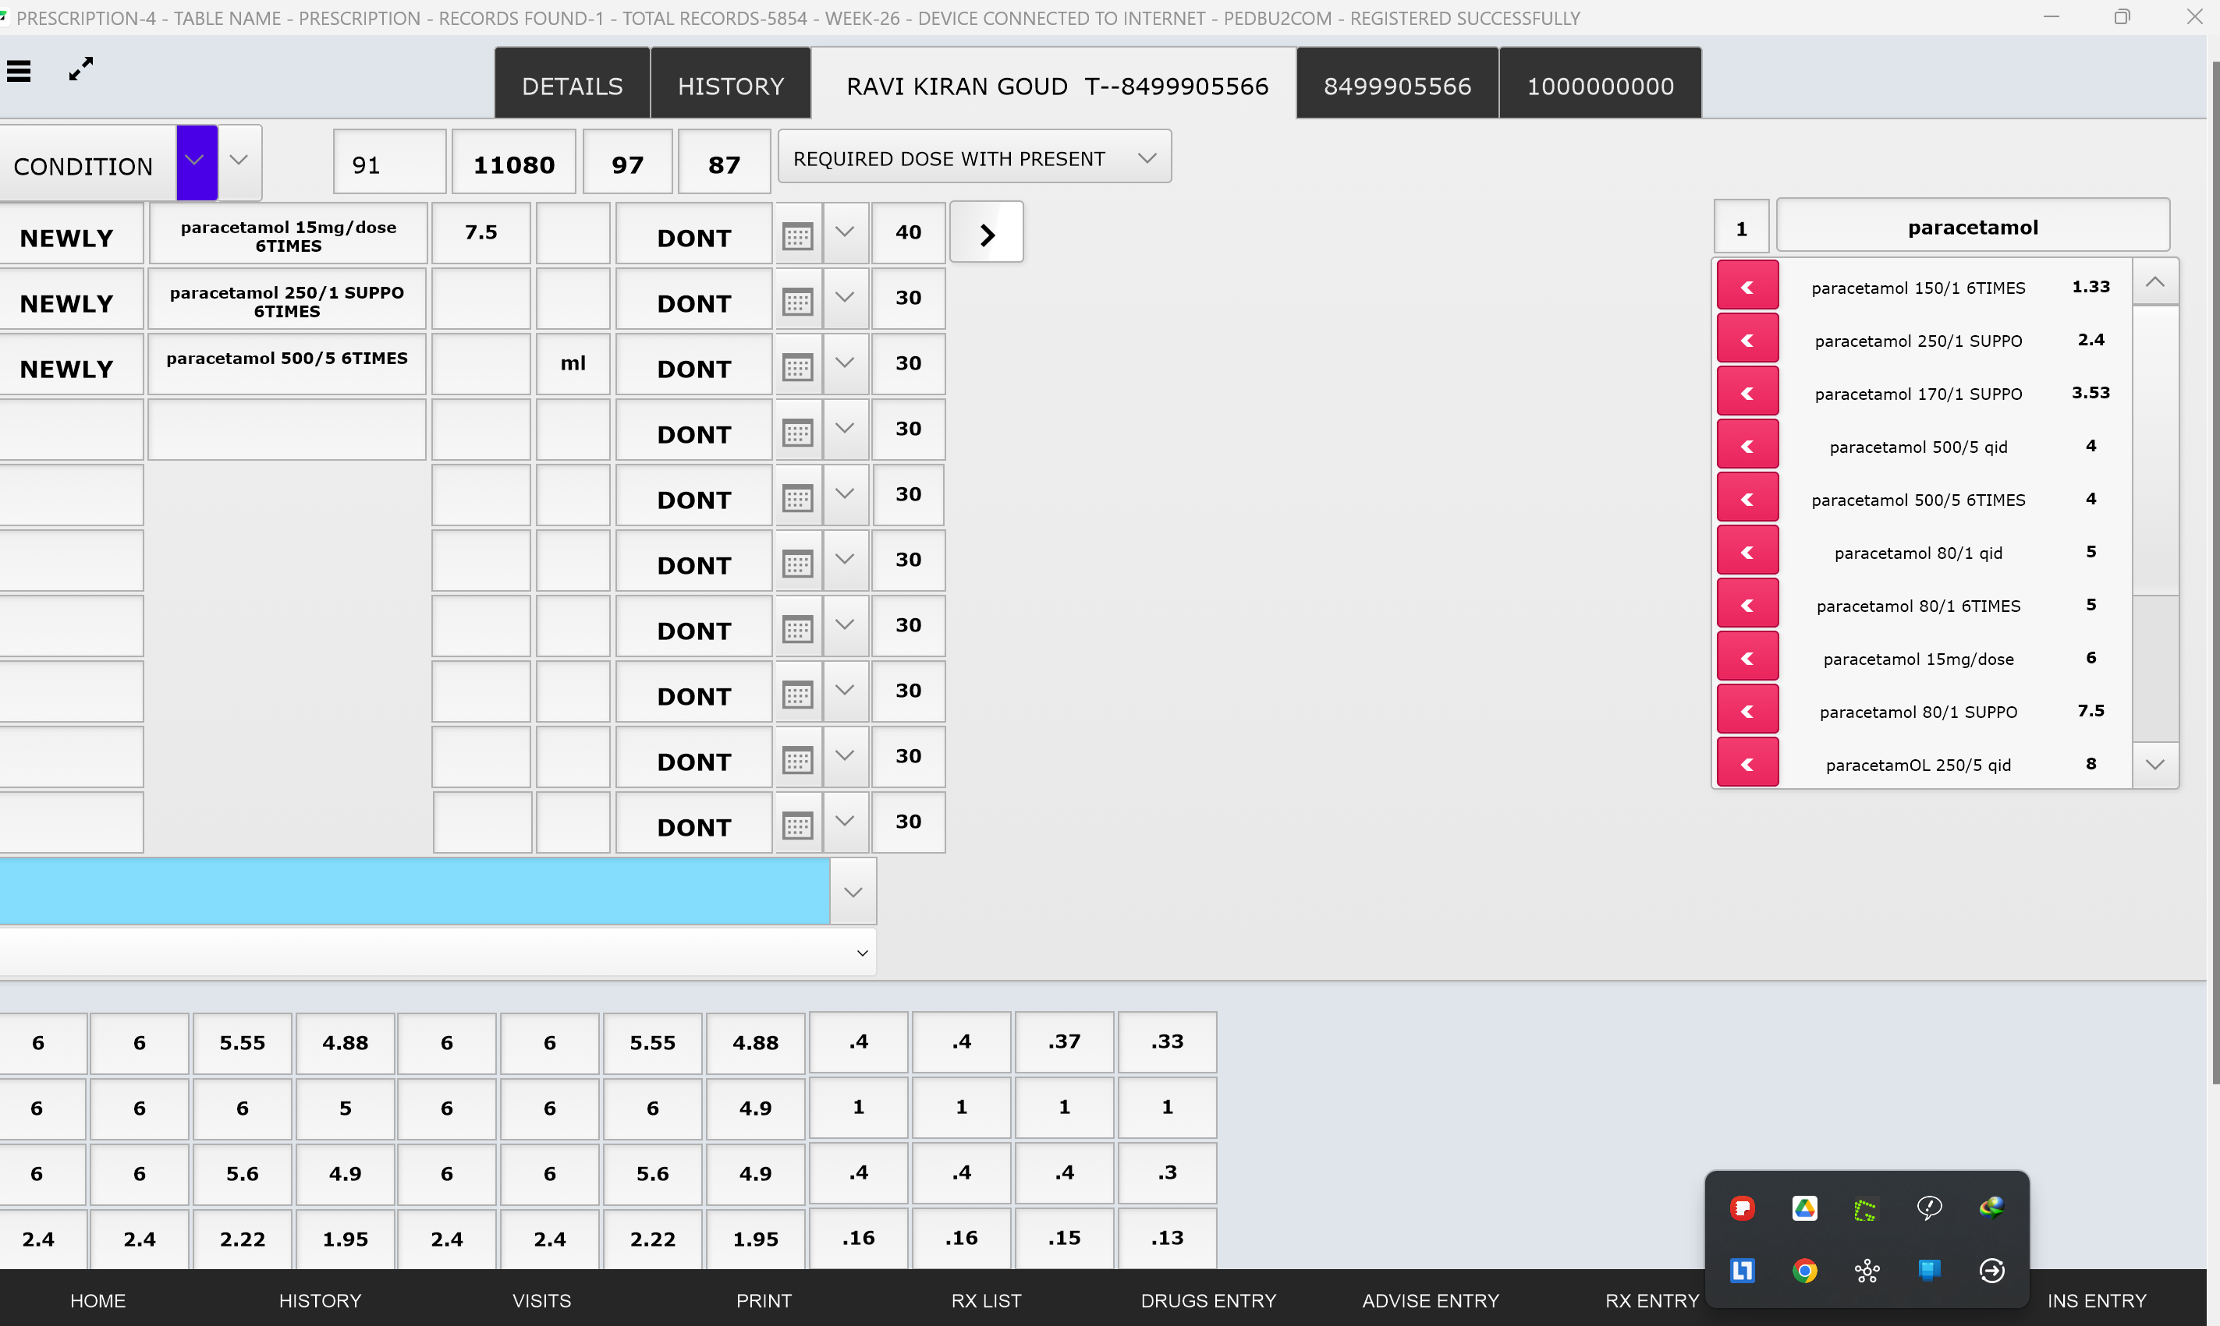
Task: Toggle DONT for paracetamol 250/1 SUPPO row
Action: click(x=693, y=303)
